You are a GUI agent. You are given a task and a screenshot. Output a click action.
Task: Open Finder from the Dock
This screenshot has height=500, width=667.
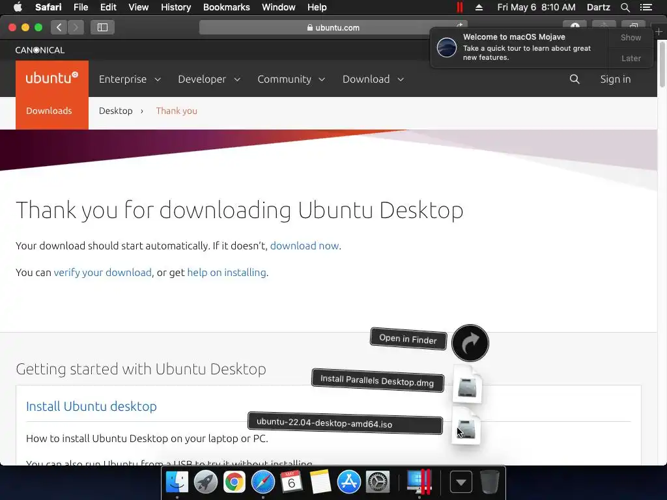(x=177, y=482)
